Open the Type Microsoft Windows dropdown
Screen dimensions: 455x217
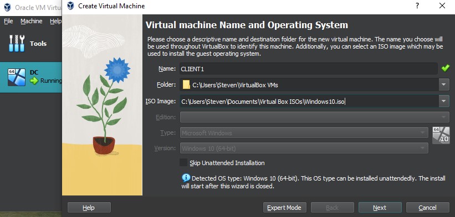[304, 133]
